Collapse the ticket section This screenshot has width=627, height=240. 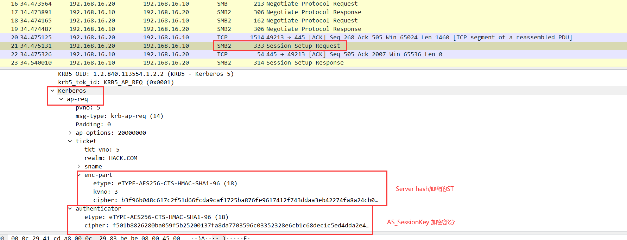tap(70, 141)
